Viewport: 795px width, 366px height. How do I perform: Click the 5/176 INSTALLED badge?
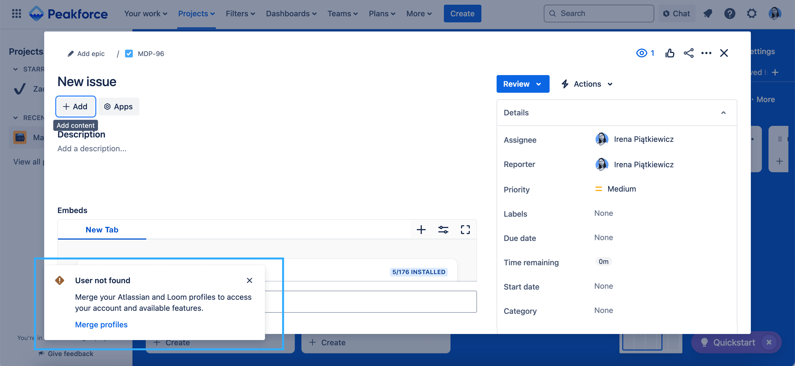click(419, 272)
